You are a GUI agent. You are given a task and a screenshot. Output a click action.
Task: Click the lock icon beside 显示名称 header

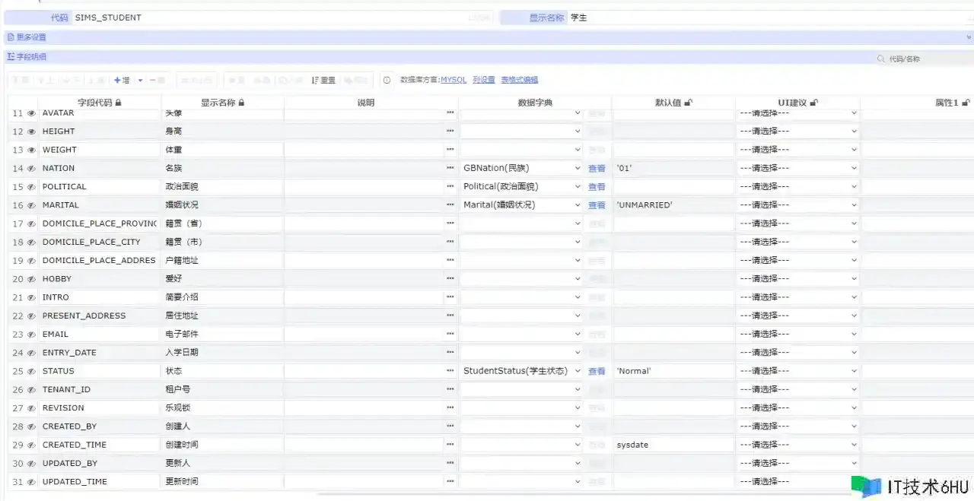pos(242,103)
